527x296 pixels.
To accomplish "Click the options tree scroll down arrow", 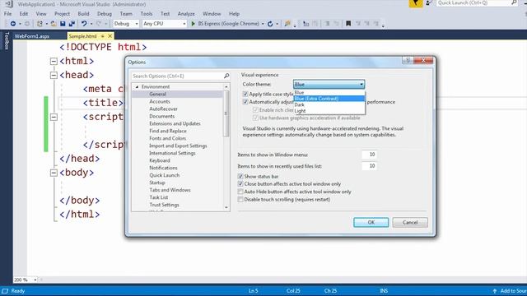I will [226, 207].
